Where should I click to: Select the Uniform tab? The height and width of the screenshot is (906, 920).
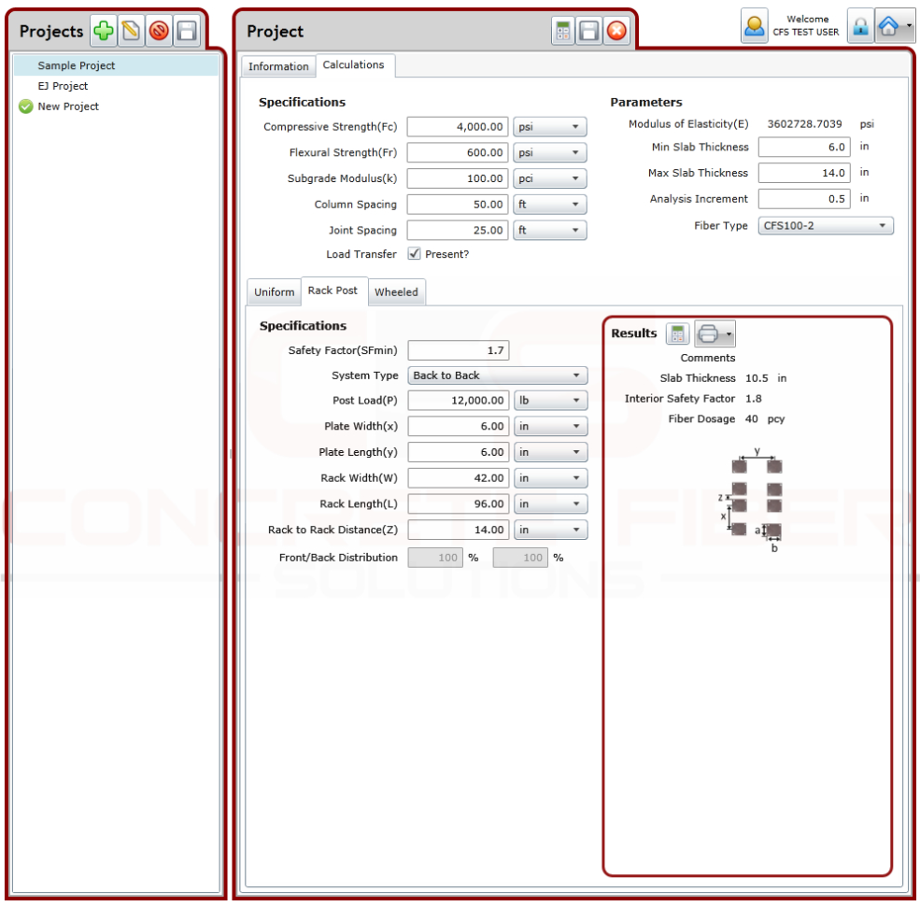273,291
